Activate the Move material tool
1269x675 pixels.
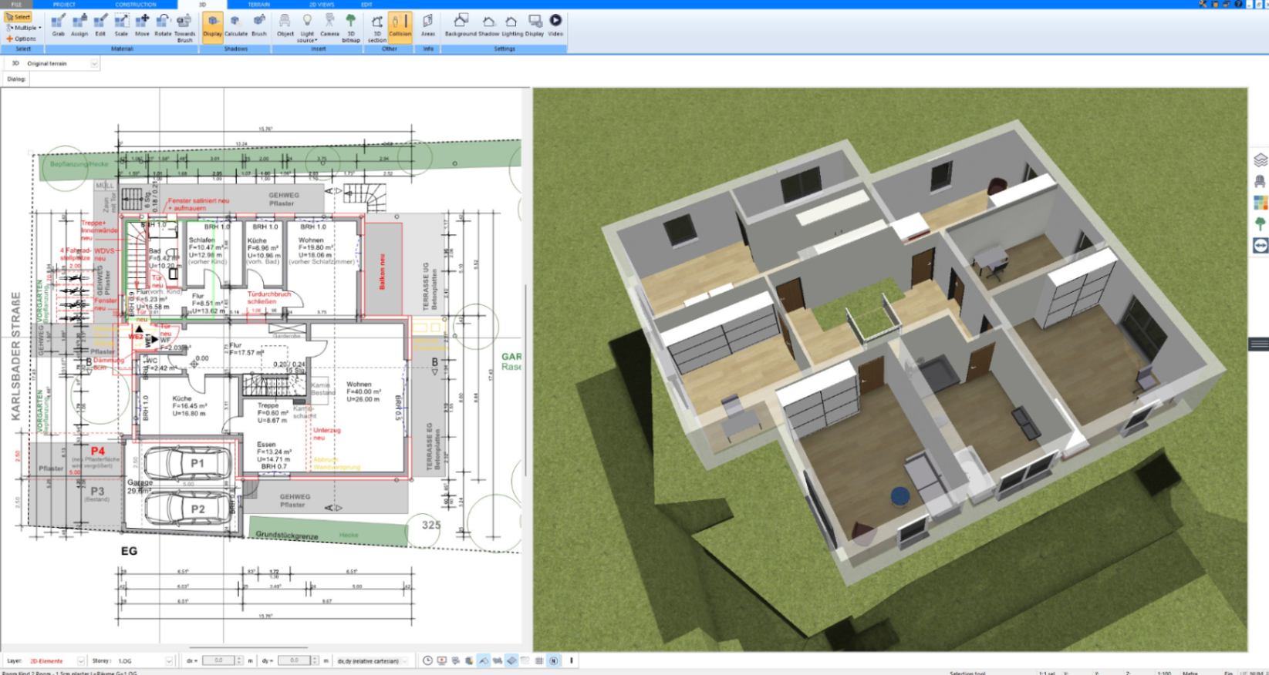(x=142, y=25)
